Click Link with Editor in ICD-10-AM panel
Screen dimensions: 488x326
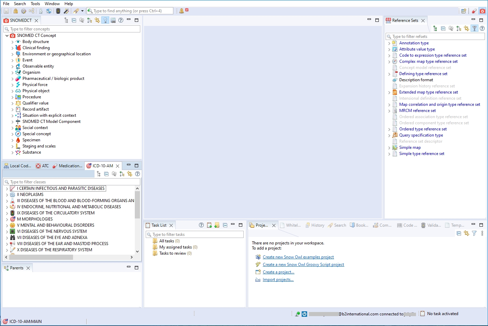pyautogui.click(x=130, y=174)
